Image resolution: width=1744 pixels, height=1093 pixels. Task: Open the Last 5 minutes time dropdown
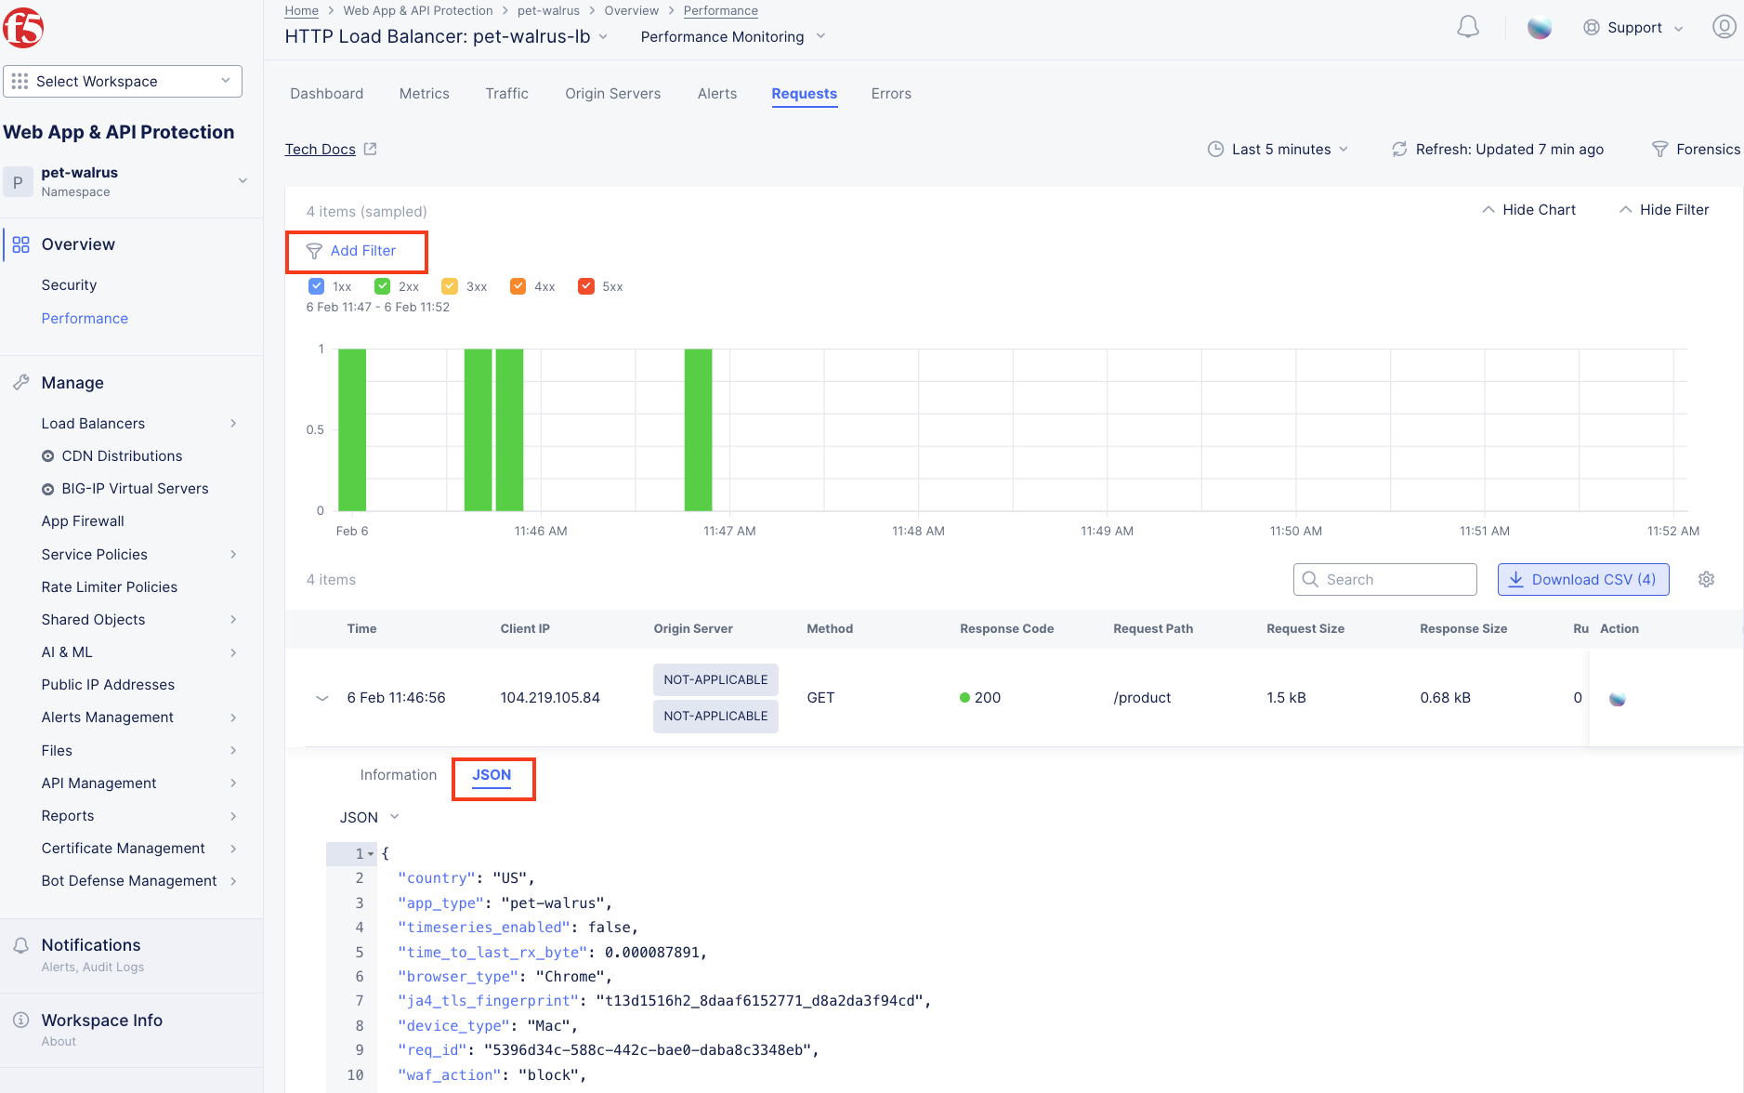[1278, 150]
